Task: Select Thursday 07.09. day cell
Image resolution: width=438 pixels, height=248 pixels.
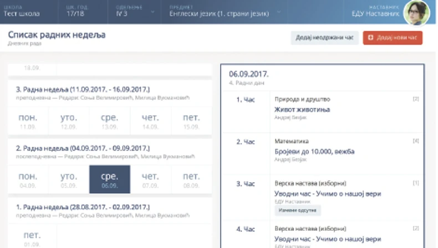Action: click(x=150, y=179)
